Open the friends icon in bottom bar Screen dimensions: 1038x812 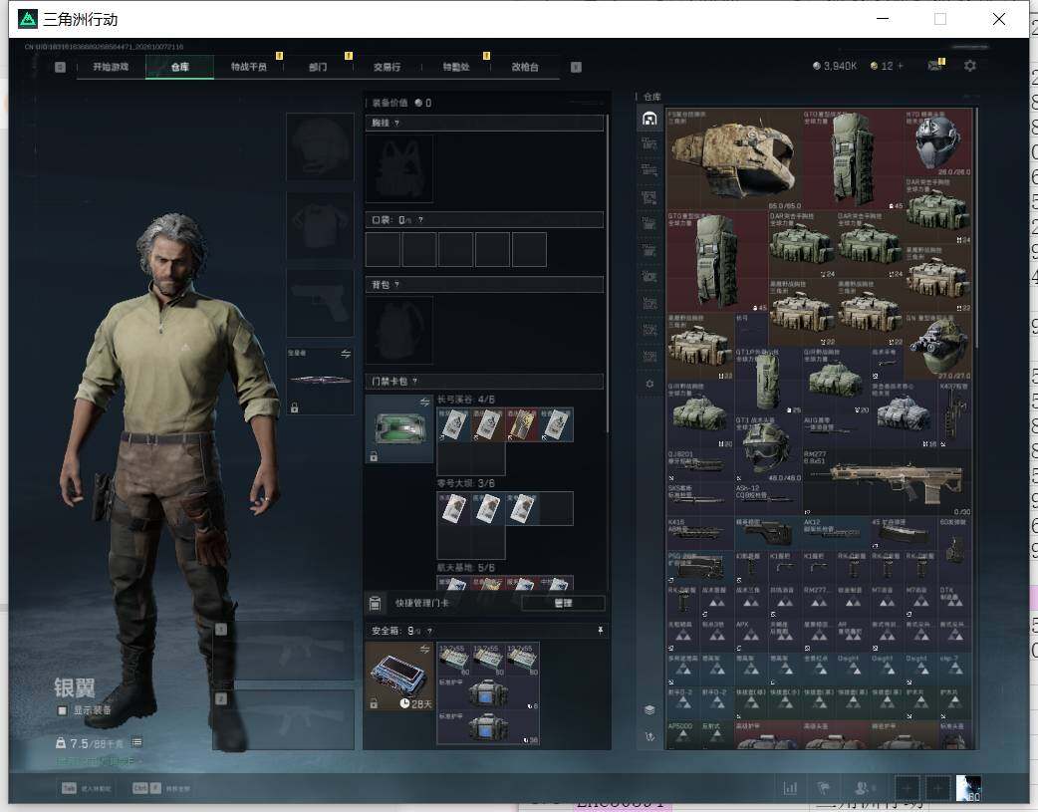click(862, 788)
